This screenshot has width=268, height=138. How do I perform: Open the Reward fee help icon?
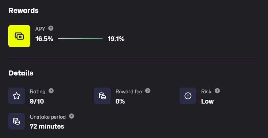[x=148, y=91]
